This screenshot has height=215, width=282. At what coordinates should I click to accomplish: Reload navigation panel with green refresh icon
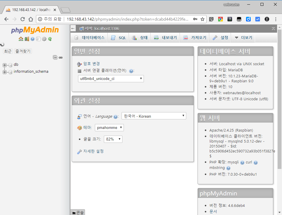[x=50, y=39]
